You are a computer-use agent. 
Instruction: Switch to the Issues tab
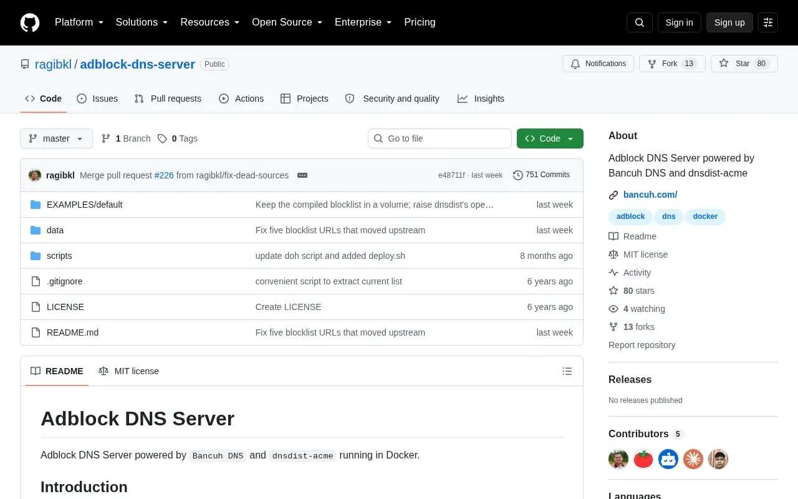point(97,99)
